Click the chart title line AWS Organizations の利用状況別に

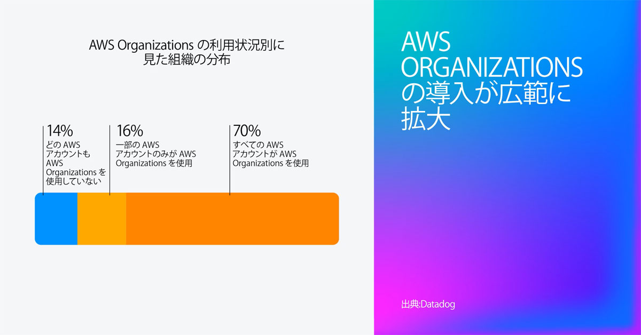(x=187, y=46)
